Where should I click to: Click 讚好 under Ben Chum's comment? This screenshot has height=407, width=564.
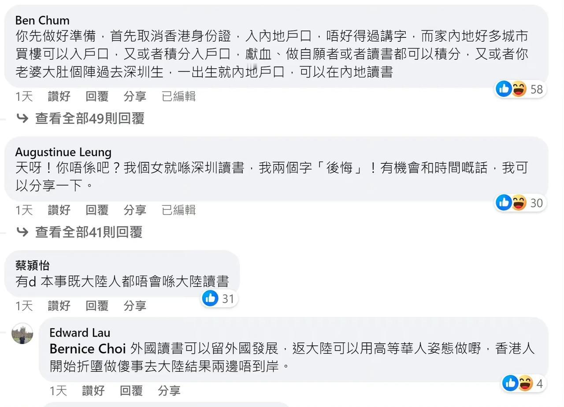click(59, 96)
